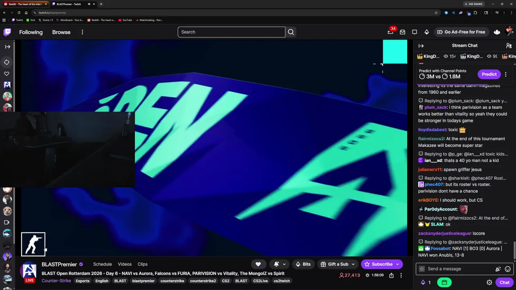The height and width of the screenshot is (290, 516).
Task: Open a new browser tab
Action: click(x=101, y=4)
